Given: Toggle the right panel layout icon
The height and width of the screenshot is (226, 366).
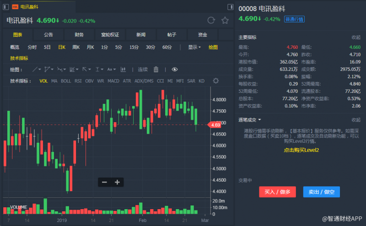Looking at the screenshot, I should [231, 7].
